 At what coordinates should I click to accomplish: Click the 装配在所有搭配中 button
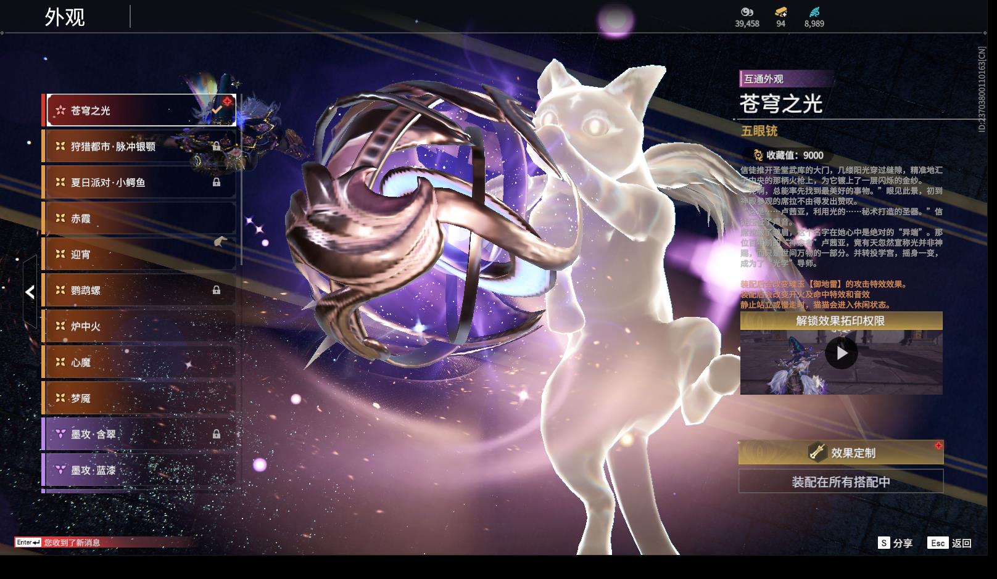(x=841, y=482)
